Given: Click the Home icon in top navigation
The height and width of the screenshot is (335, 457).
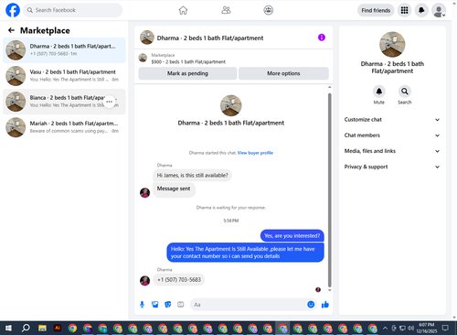Looking at the screenshot, I should (183, 10).
